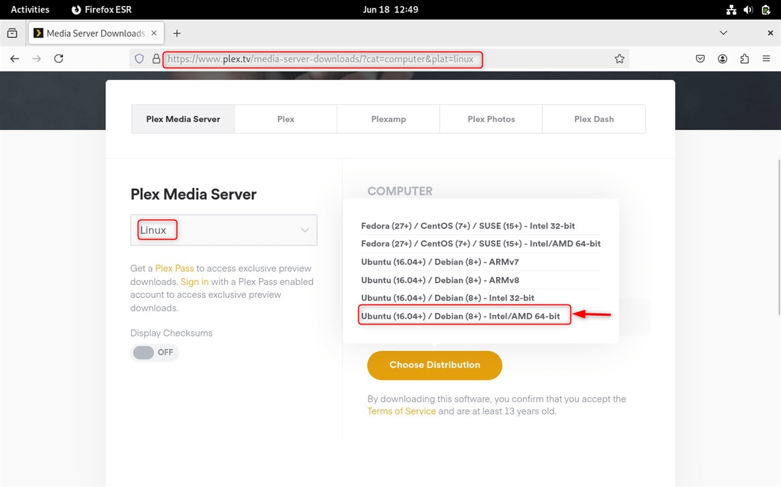The height and width of the screenshot is (487, 781).
Task: Toggle the Display Checksums switch
Action: (154, 352)
